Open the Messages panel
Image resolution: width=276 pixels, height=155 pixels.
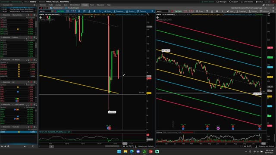(x=222, y=2)
